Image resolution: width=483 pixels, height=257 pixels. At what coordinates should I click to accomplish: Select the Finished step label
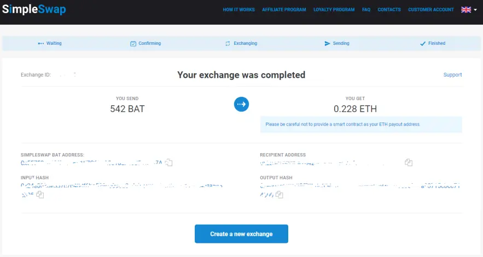click(x=437, y=43)
